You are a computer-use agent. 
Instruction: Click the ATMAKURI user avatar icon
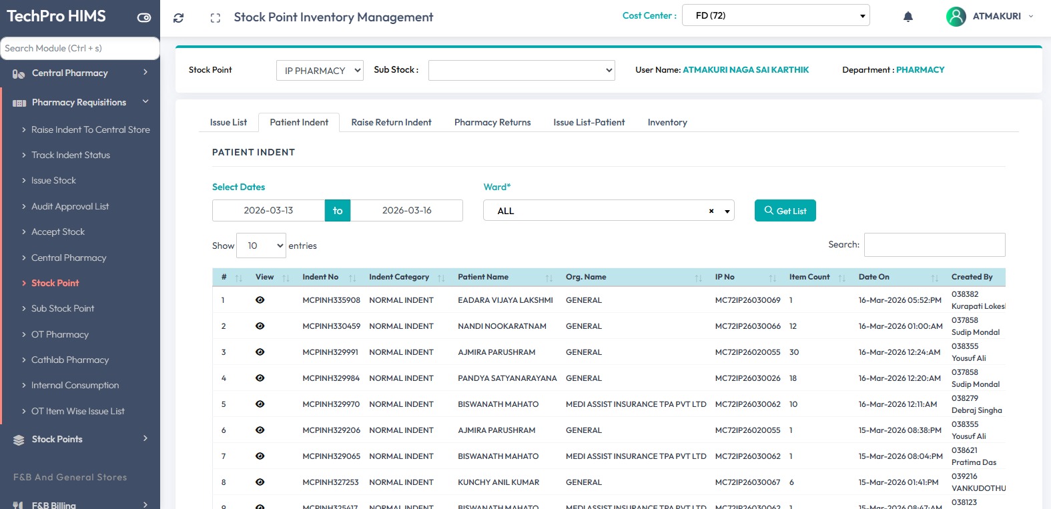coord(956,17)
